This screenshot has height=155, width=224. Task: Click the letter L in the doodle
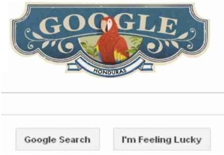point(146,23)
